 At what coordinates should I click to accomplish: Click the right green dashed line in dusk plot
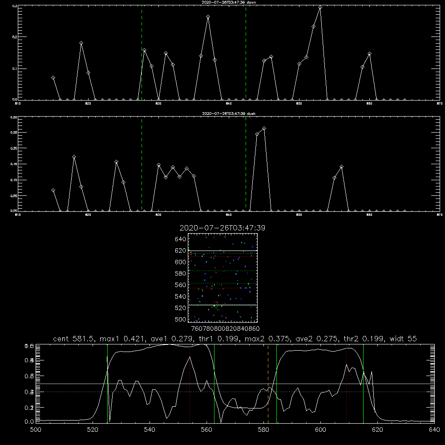pos(246,164)
